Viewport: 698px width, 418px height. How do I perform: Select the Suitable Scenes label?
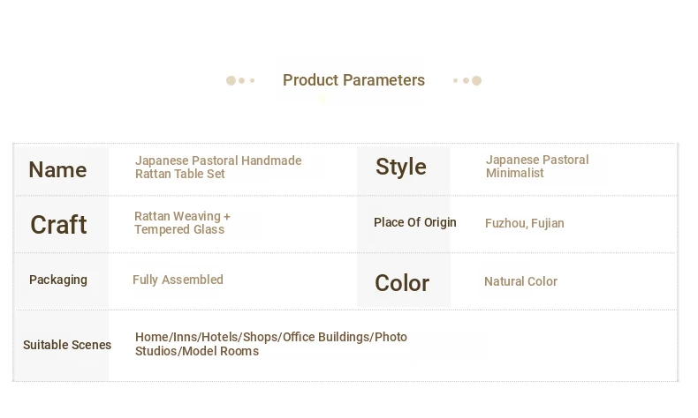coord(67,345)
